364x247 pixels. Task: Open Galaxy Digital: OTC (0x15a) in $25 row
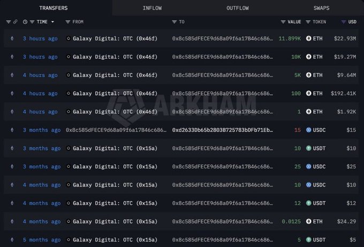coord(115,166)
